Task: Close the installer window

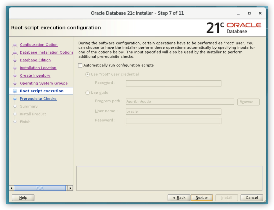Action: tap(260, 13)
